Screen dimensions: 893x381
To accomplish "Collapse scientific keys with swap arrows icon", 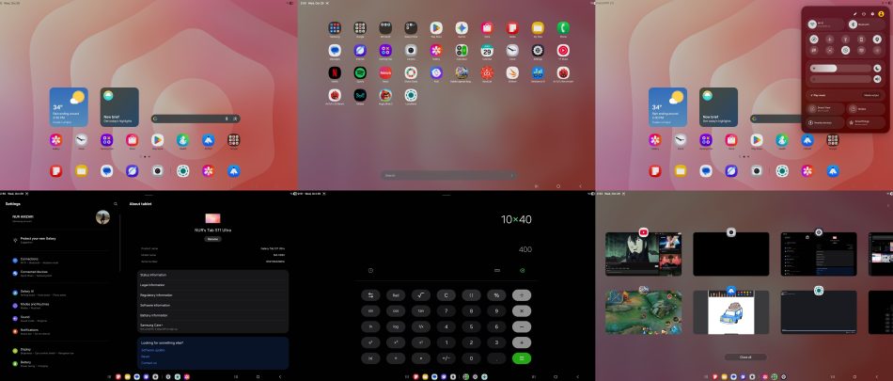I will [370, 295].
